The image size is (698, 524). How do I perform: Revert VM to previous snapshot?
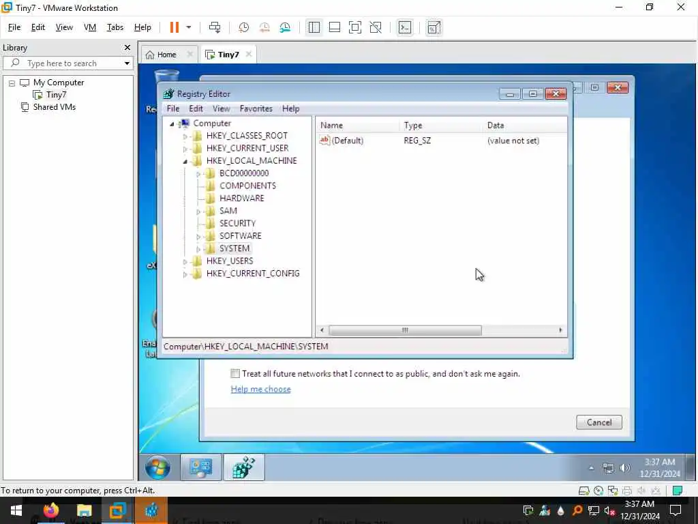point(264,27)
